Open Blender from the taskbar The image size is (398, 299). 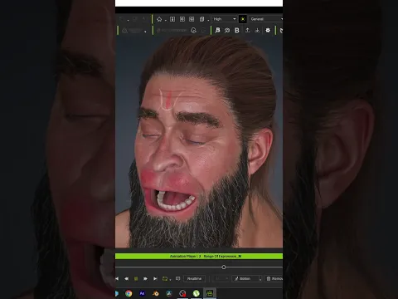click(156, 293)
